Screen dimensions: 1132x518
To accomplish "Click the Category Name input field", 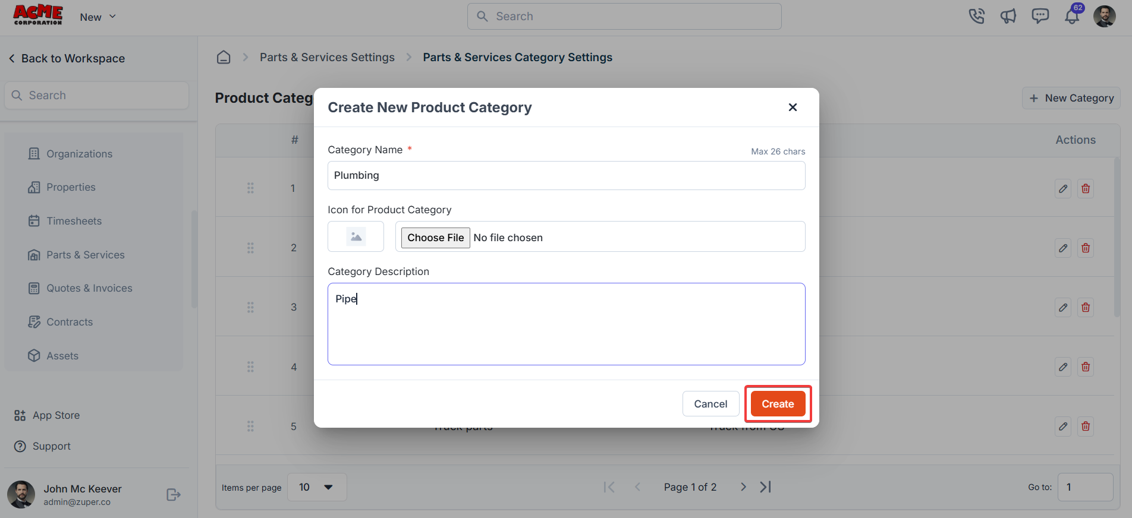I will (x=566, y=175).
